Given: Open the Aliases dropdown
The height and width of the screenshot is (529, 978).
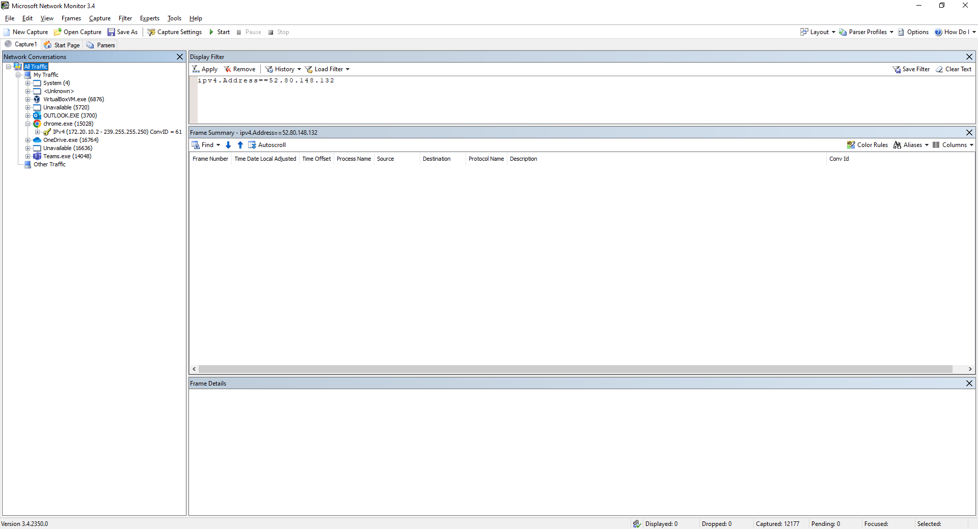Looking at the screenshot, I should tap(910, 144).
